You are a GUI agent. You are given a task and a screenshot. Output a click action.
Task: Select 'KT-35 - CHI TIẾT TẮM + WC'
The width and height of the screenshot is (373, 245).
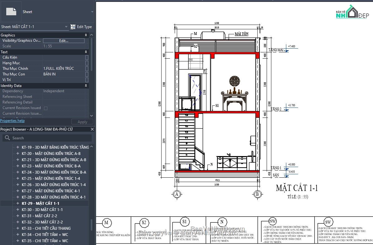click(45, 241)
